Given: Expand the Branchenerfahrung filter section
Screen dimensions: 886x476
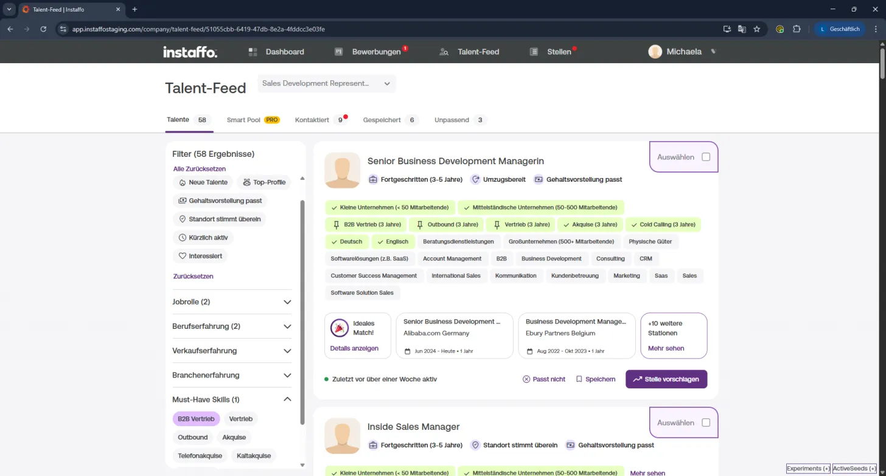Looking at the screenshot, I should (232, 375).
